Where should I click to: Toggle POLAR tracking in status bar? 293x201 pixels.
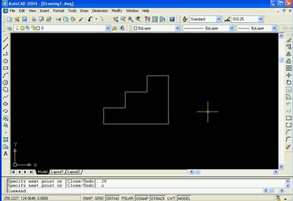(x=127, y=198)
